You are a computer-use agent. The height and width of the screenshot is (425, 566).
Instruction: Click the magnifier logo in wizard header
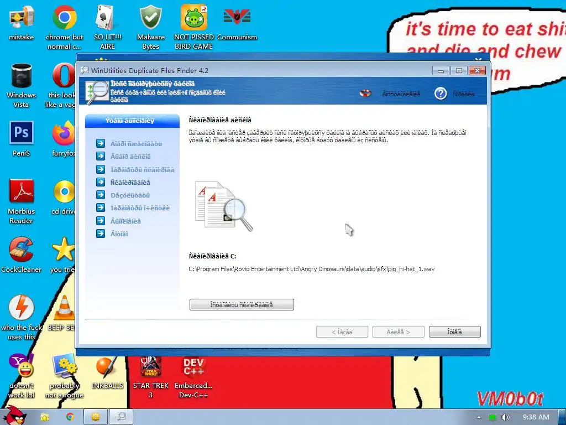click(x=97, y=92)
